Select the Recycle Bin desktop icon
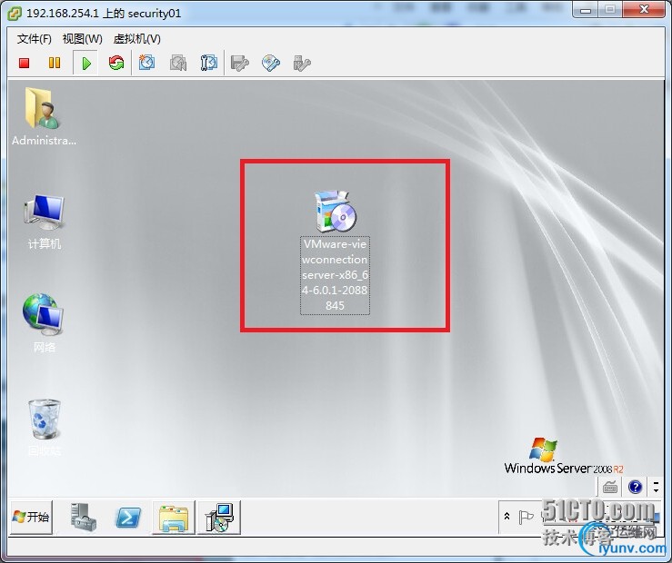This screenshot has width=672, height=563. (x=44, y=428)
